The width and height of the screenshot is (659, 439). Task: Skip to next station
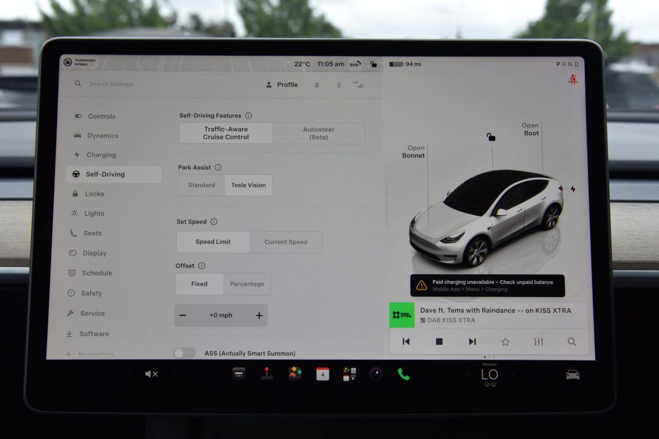(472, 342)
